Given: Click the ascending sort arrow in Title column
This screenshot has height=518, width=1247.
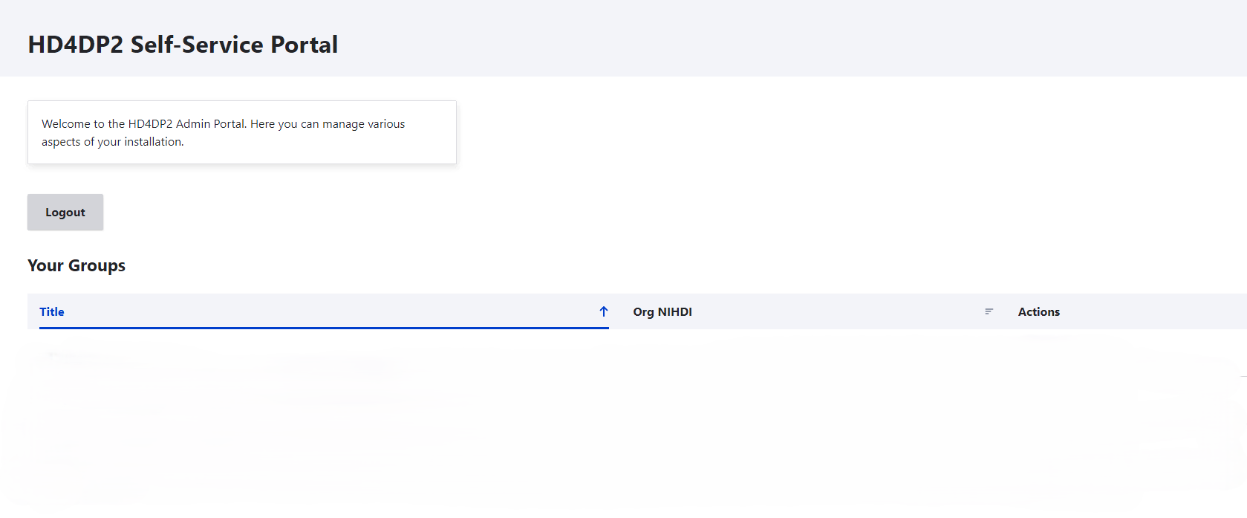Looking at the screenshot, I should click(604, 311).
